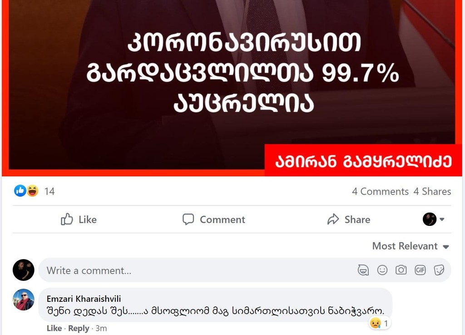Click the Comment button under the post
The height and width of the screenshot is (335, 465).
(x=214, y=220)
